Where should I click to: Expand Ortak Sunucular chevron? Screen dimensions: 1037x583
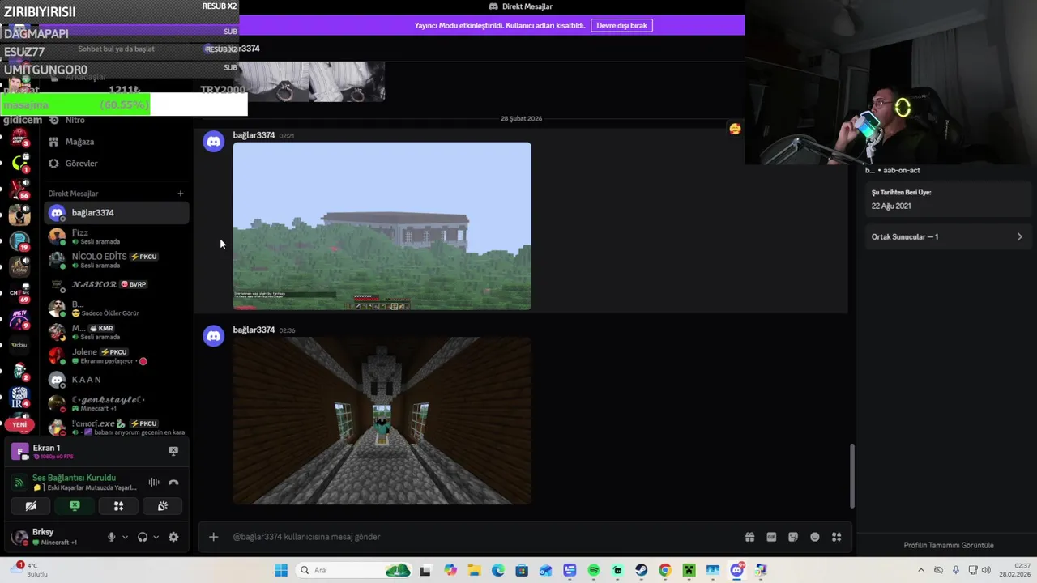1019,237
